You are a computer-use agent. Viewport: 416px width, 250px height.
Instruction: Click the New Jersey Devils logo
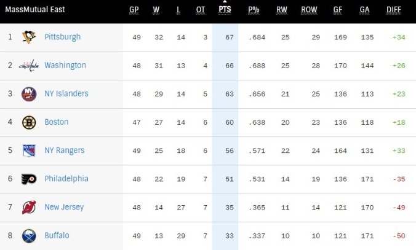click(x=29, y=208)
